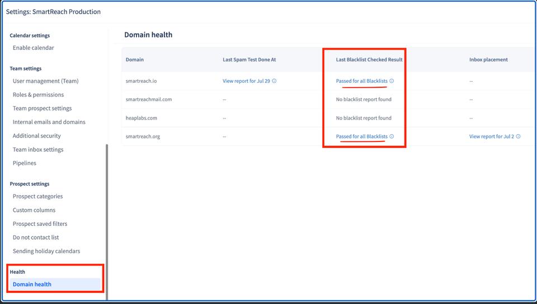The image size is (537, 304).
Task: Open Sending holiday calendars
Action: 46,251
